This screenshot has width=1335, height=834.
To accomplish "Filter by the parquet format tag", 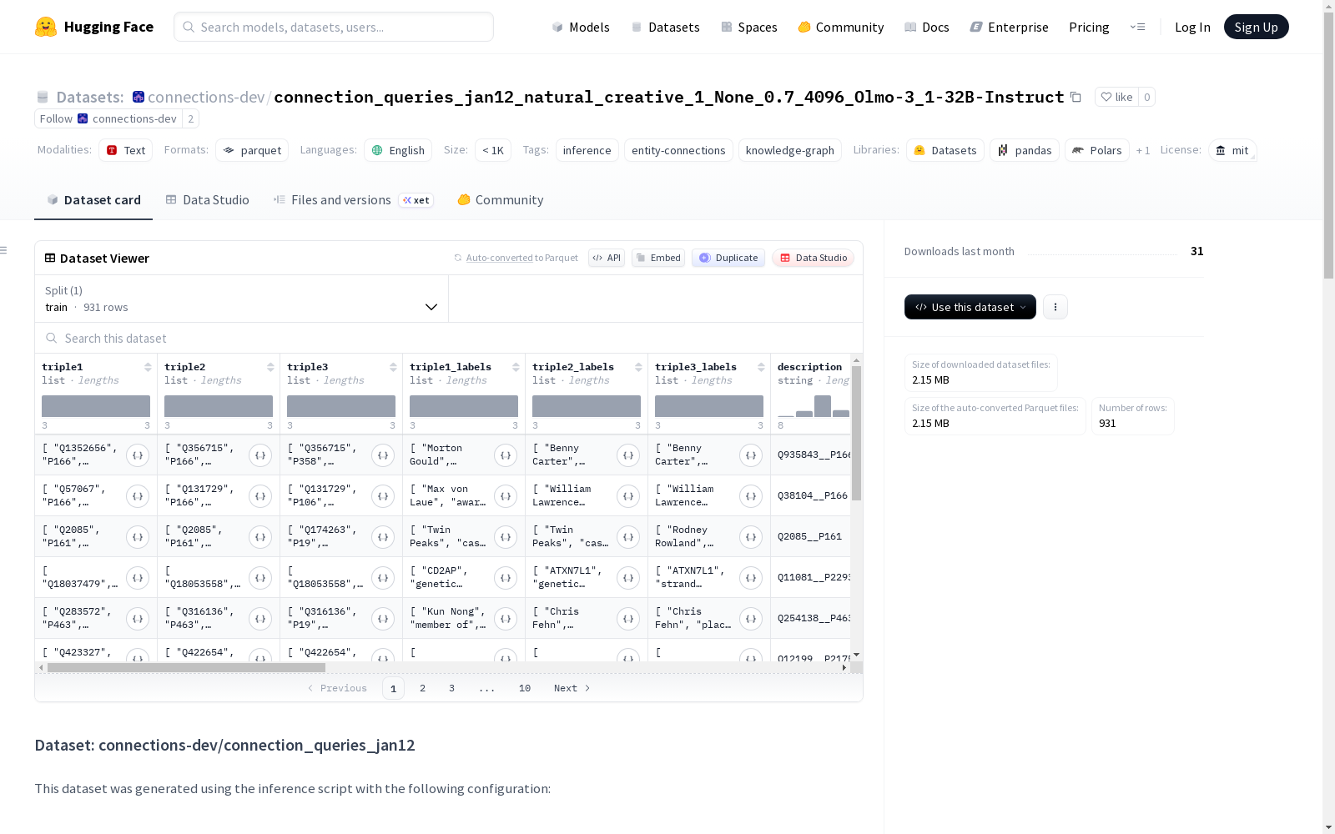I will (x=252, y=150).
